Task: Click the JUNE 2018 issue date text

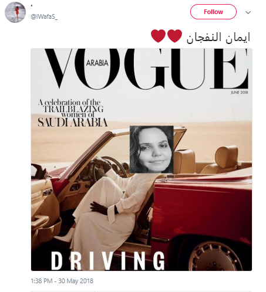Action: click(239, 93)
